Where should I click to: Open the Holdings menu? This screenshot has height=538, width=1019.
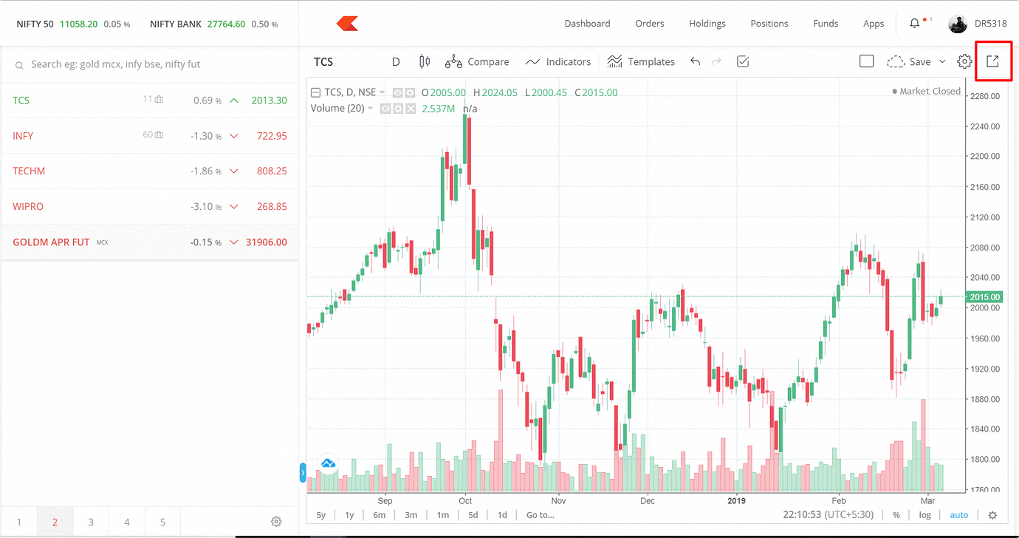tap(707, 24)
